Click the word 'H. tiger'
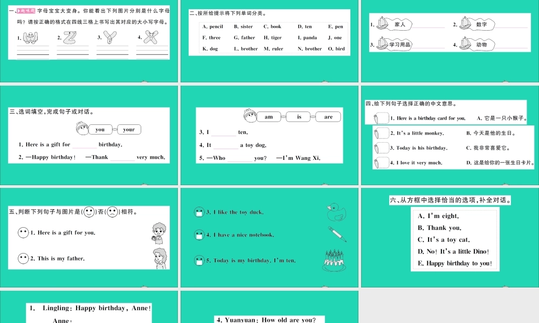This screenshot has height=323, width=539. point(273,38)
